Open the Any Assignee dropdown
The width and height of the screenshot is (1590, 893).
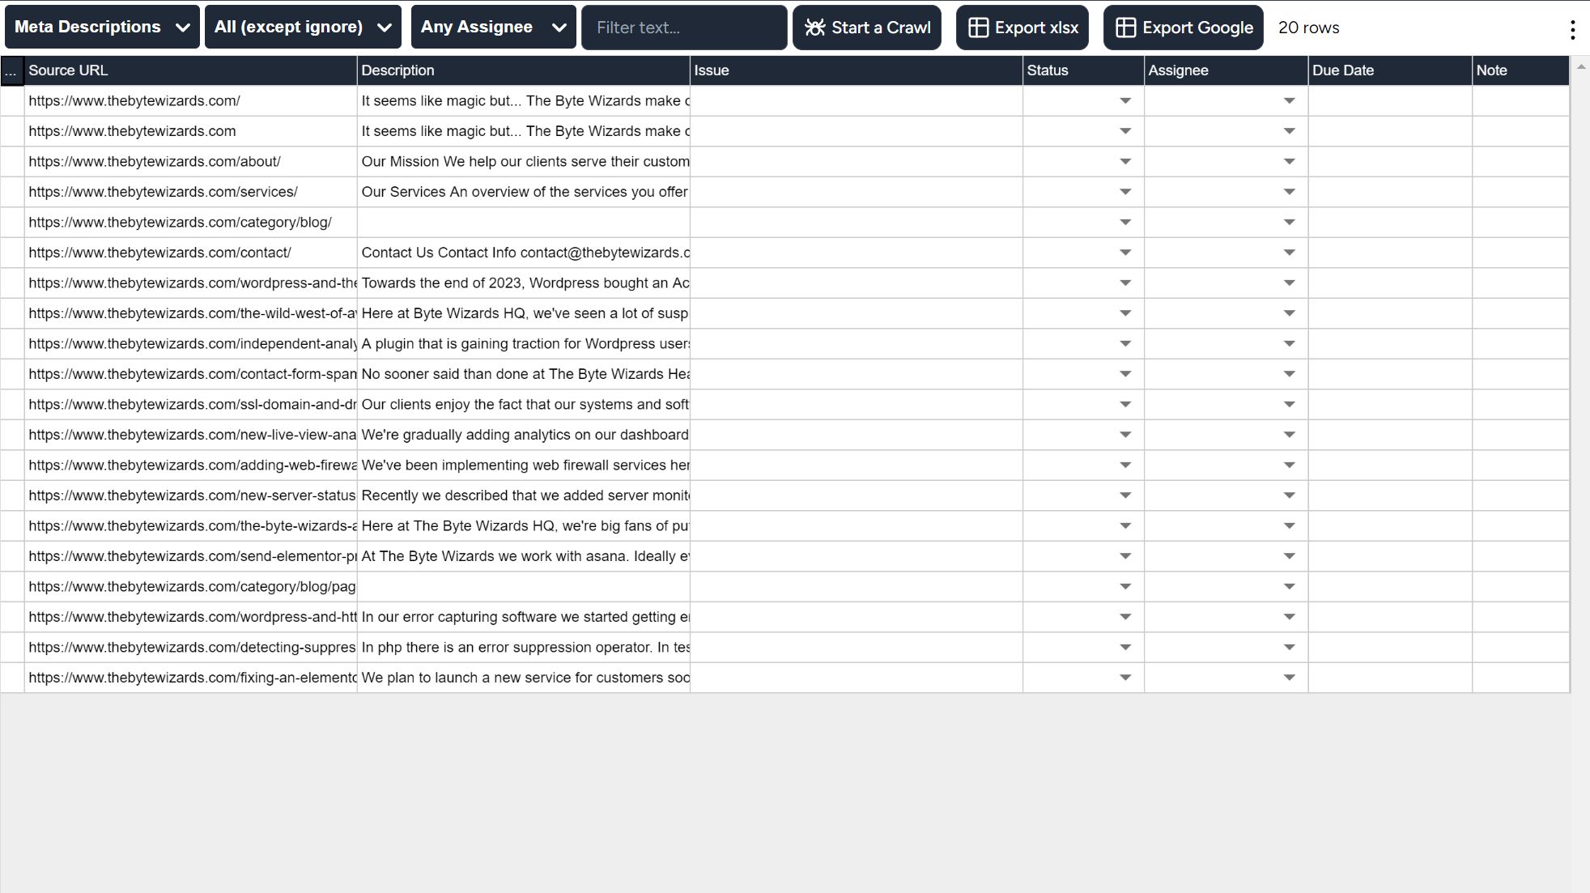click(x=493, y=28)
